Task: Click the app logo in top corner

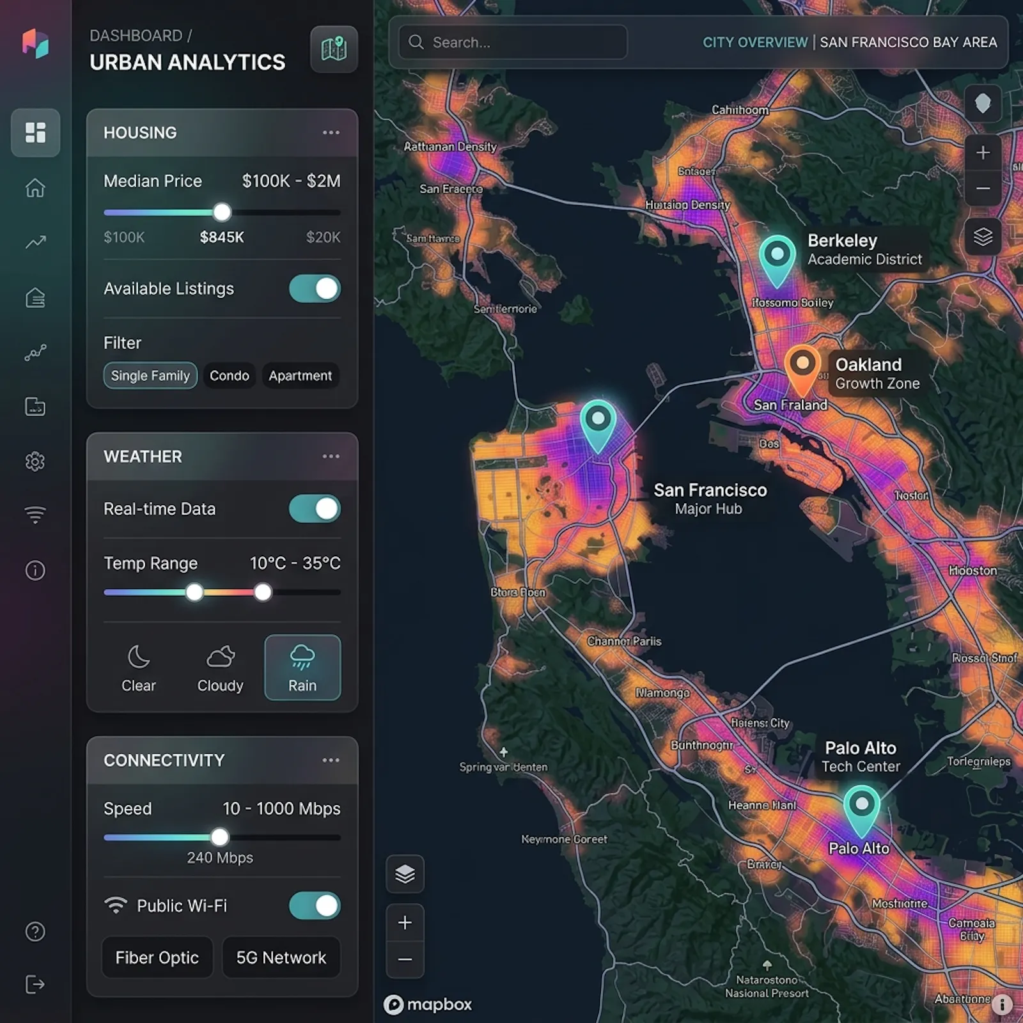Action: pyautogui.click(x=35, y=43)
